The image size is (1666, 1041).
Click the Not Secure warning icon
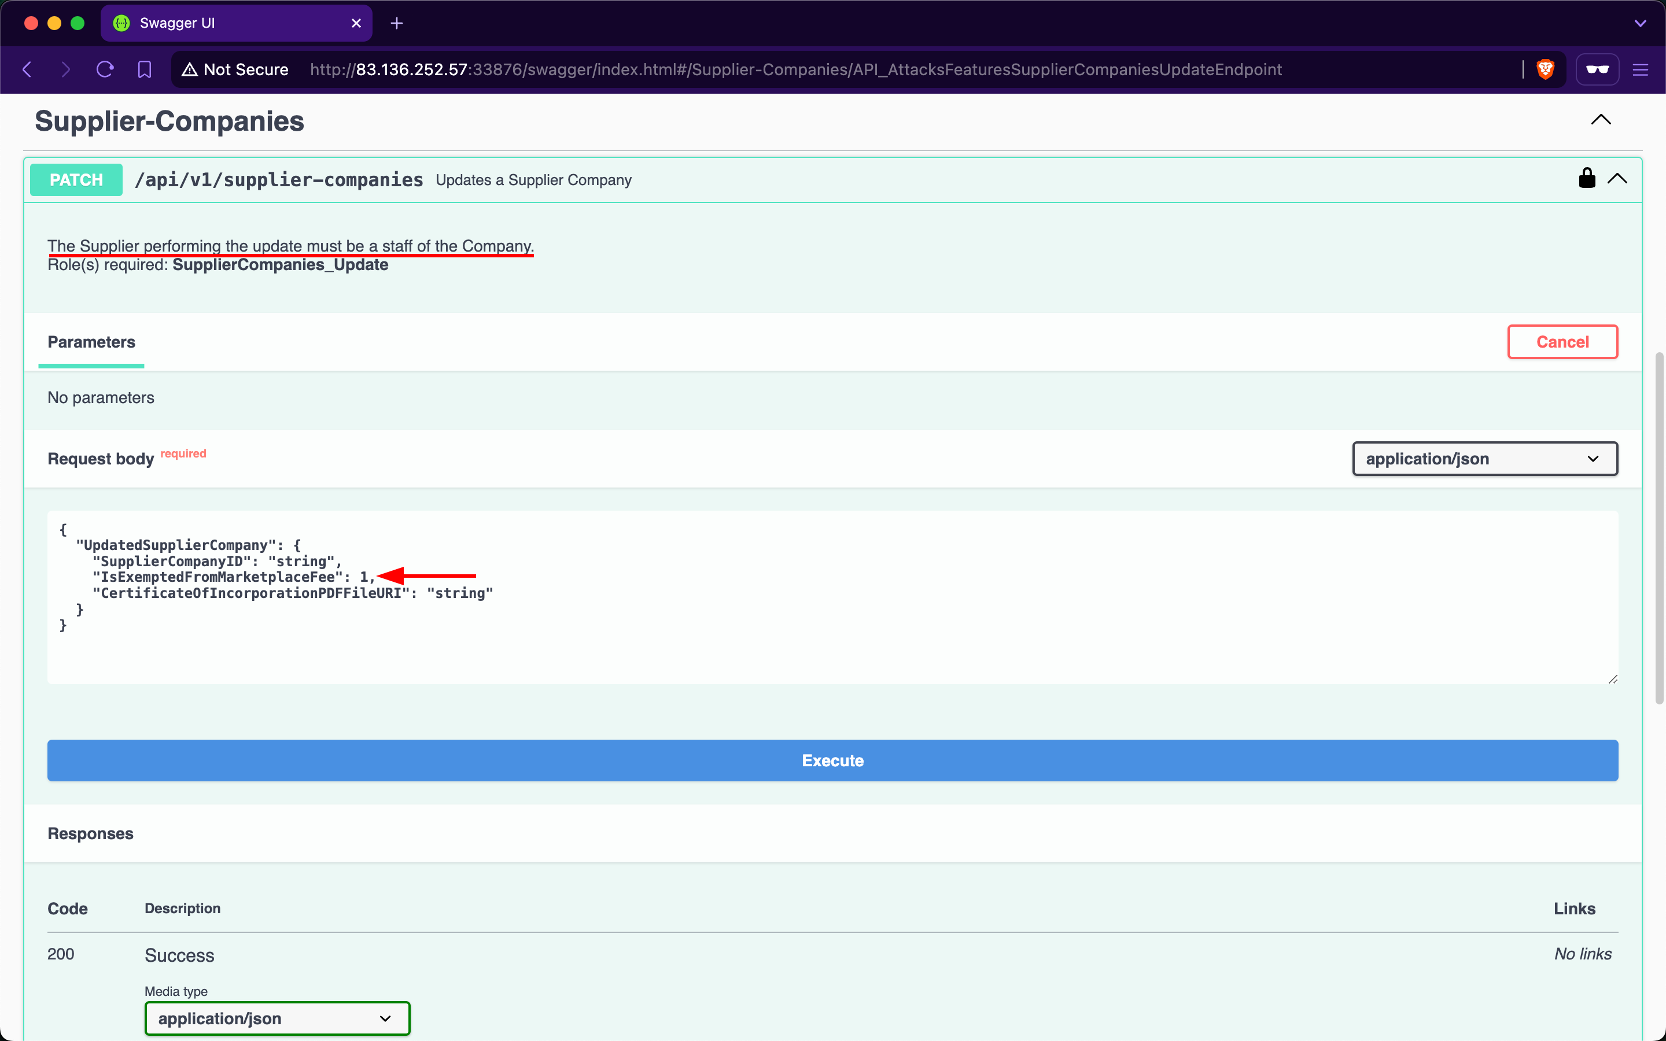point(190,69)
